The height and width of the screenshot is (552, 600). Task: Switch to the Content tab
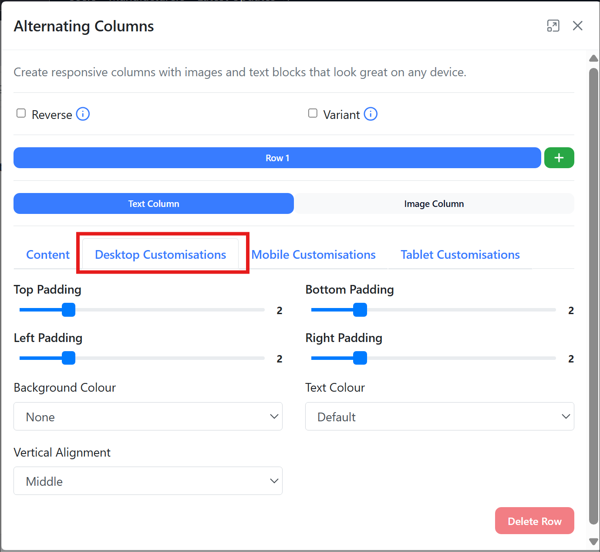tap(48, 255)
